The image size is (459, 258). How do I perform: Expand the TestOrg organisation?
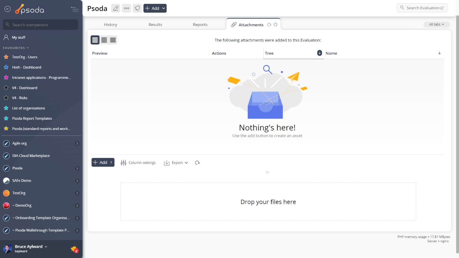[x=77, y=193]
